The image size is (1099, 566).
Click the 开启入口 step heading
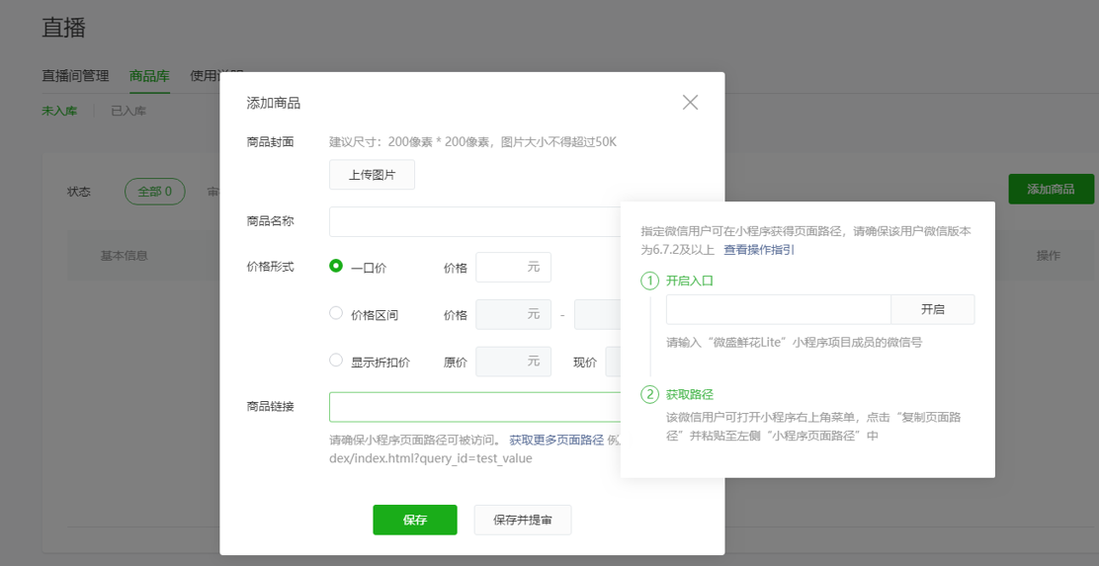pos(690,281)
